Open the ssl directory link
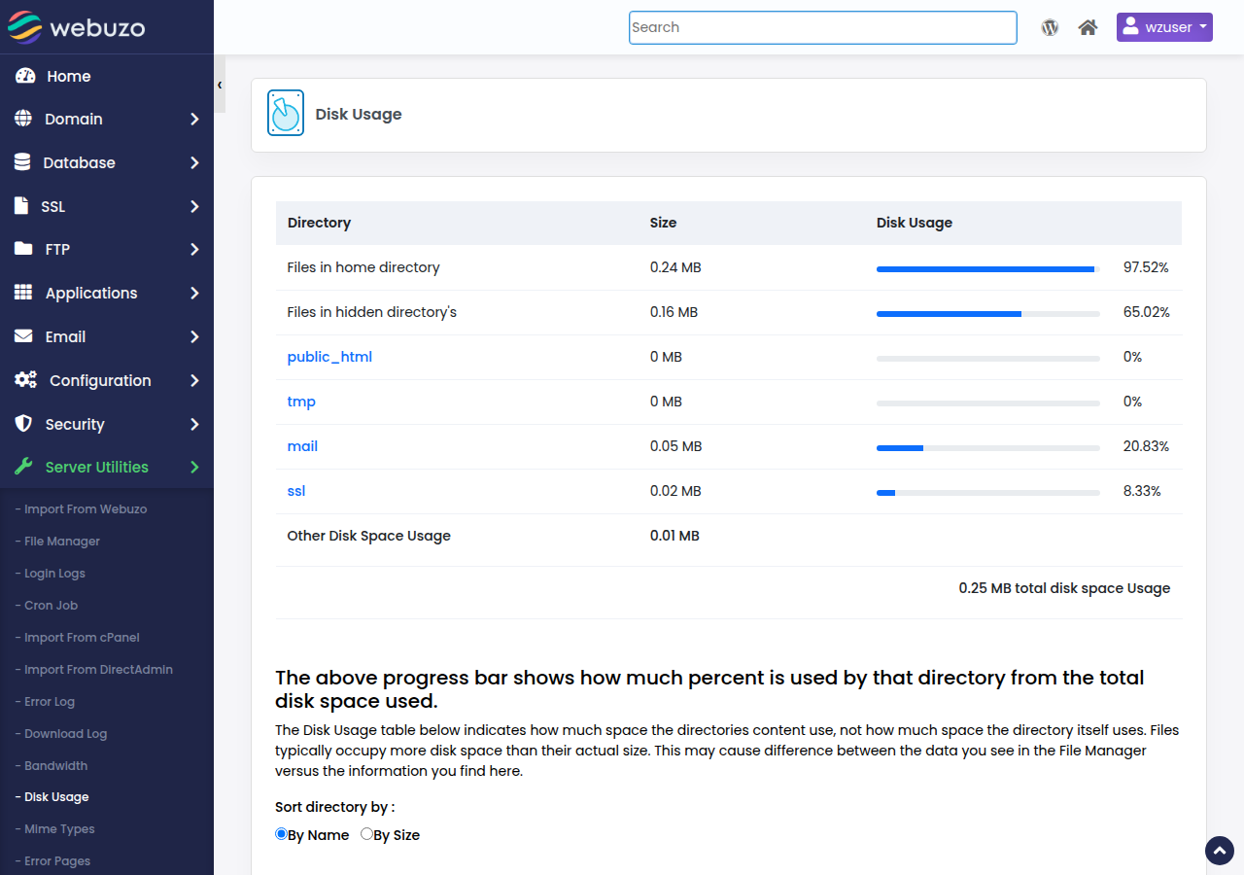The width and height of the screenshot is (1244, 875). coord(296,491)
